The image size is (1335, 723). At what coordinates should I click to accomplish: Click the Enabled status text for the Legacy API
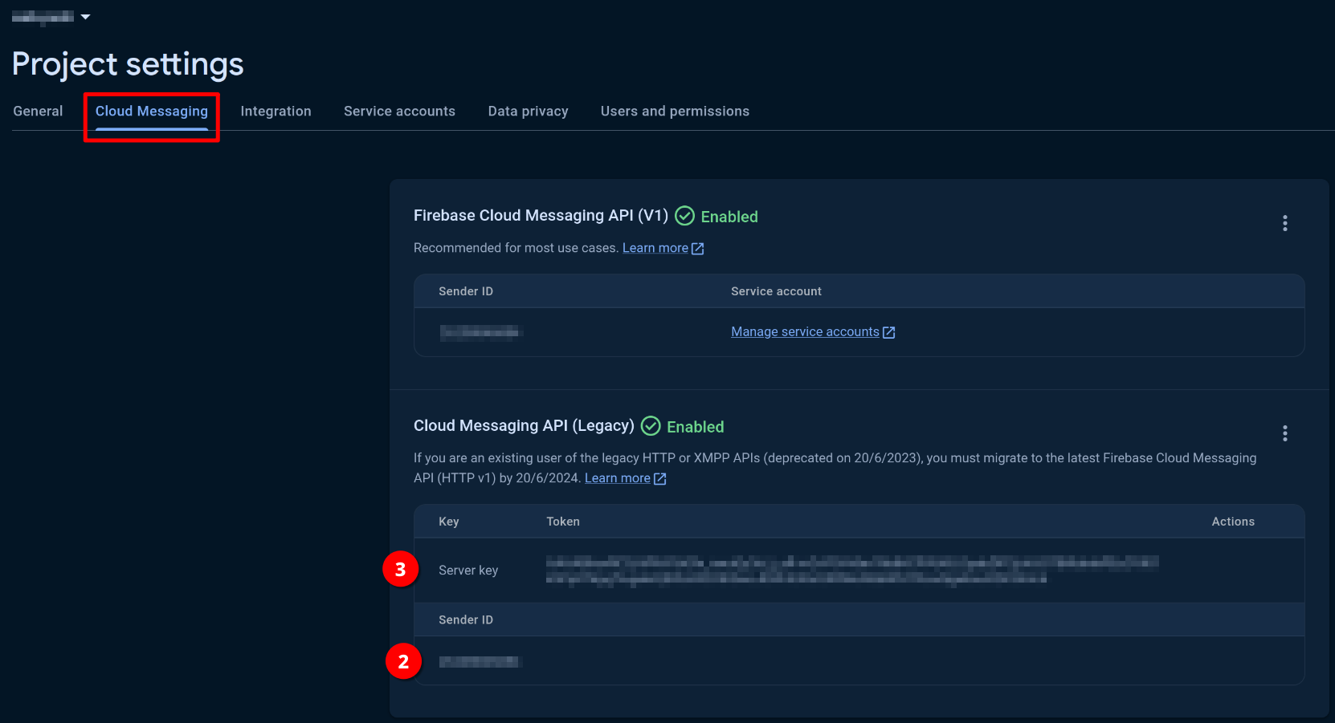point(695,427)
